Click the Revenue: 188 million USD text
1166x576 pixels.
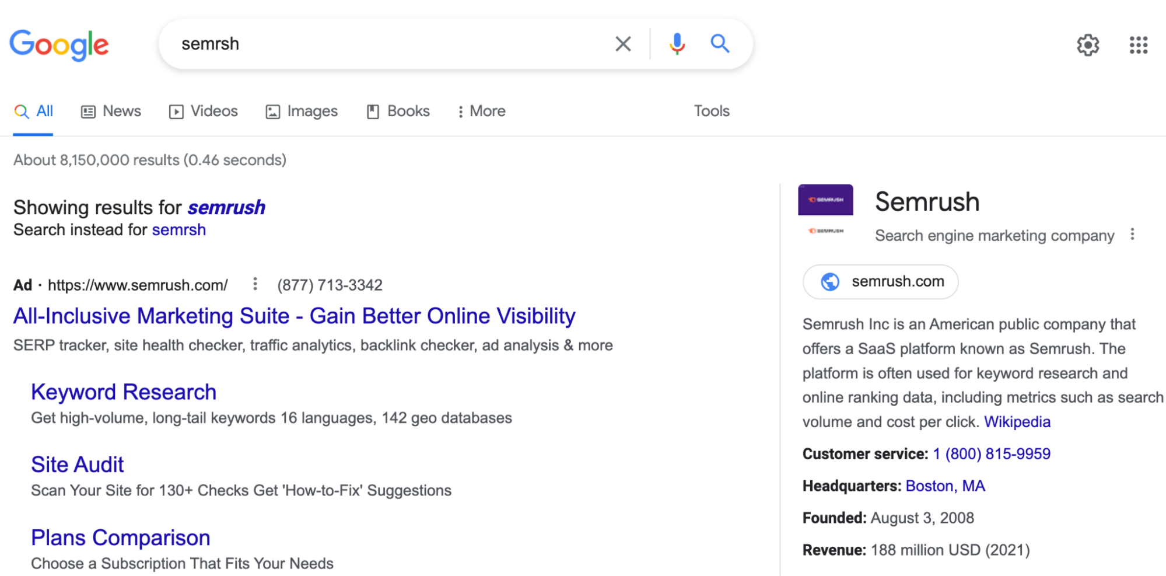916,550
